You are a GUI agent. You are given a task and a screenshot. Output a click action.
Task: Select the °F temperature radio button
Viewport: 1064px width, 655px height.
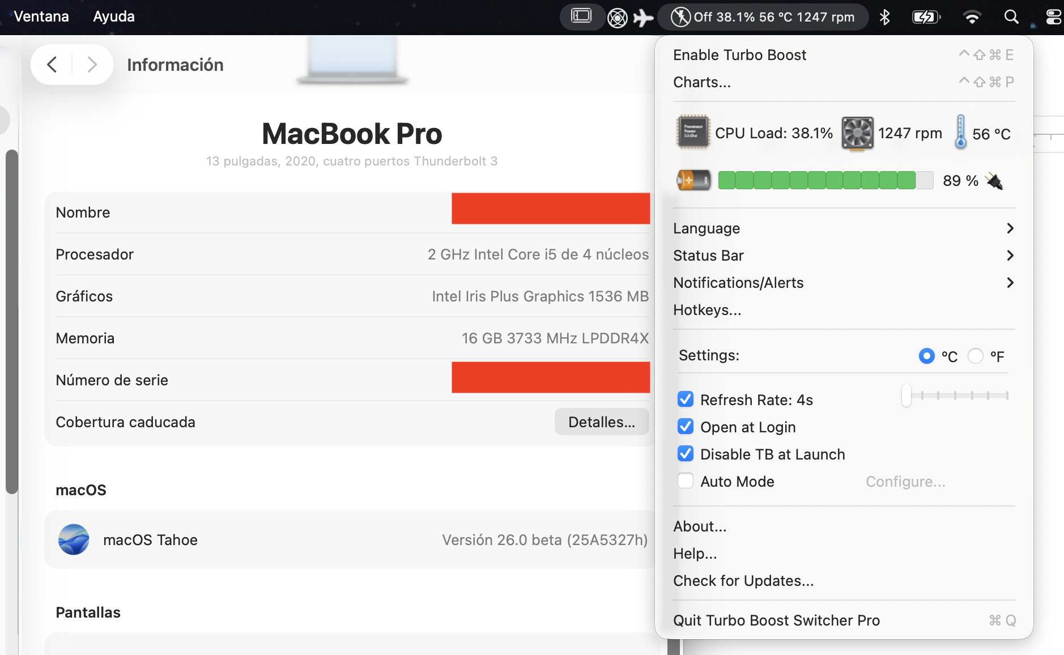(x=975, y=356)
